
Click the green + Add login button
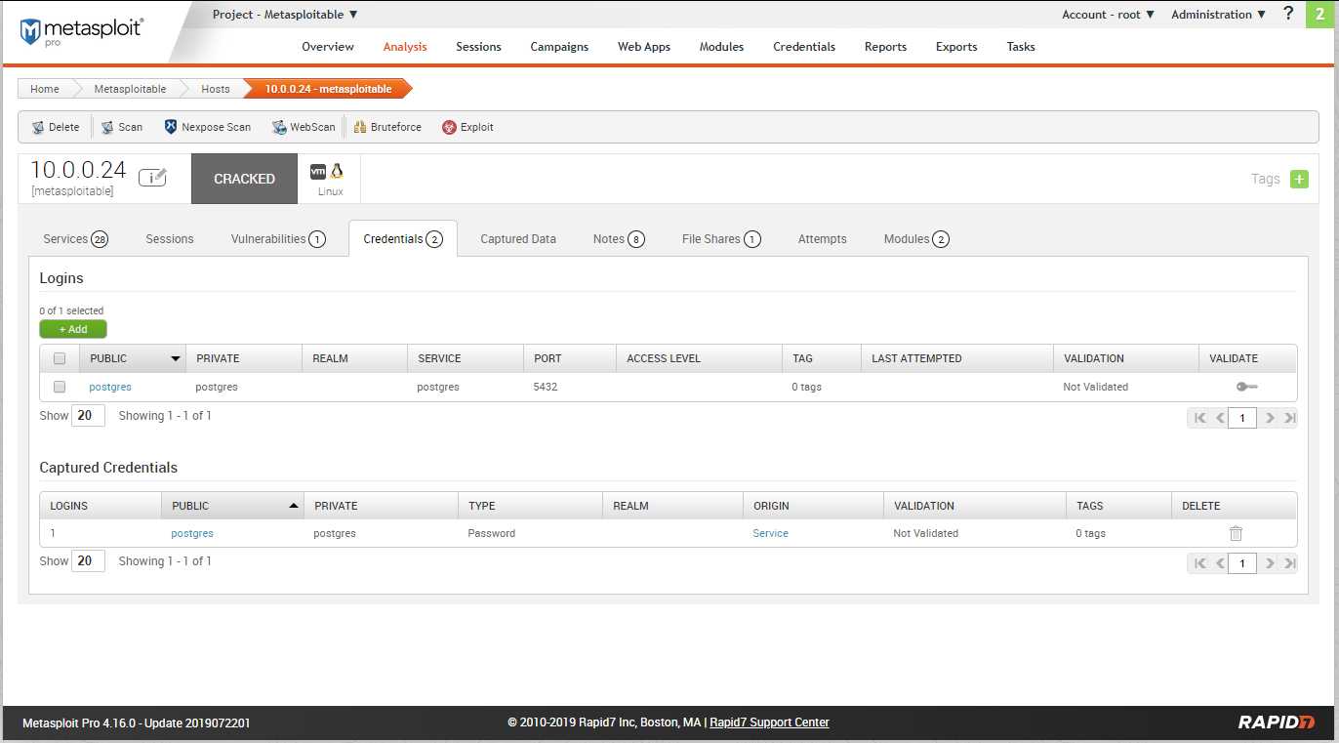point(73,329)
